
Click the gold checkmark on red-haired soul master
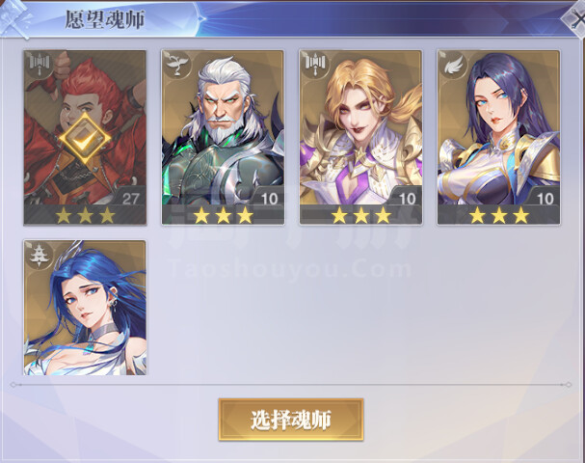pos(85,139)
